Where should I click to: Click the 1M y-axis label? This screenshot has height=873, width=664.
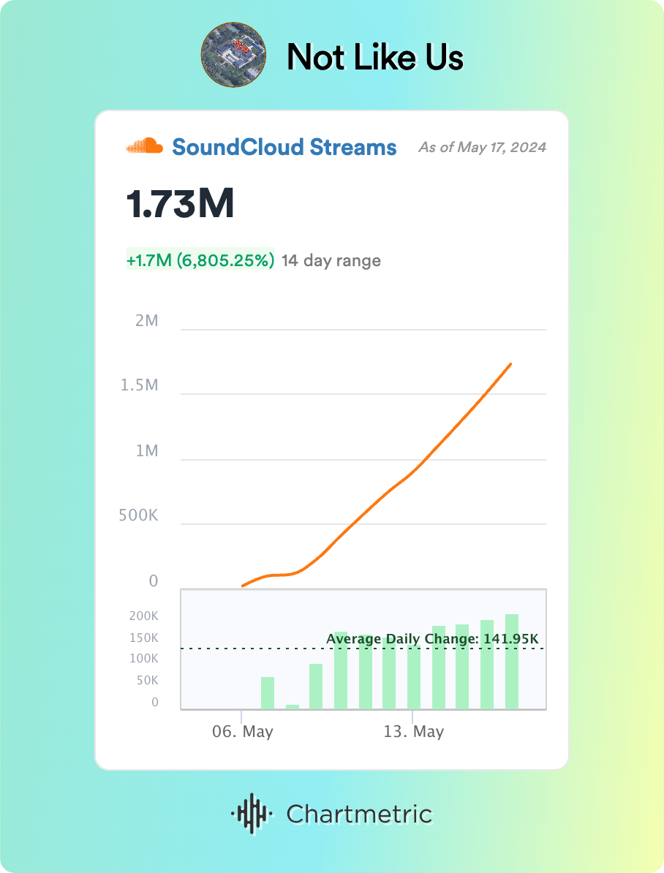(148, 450)
